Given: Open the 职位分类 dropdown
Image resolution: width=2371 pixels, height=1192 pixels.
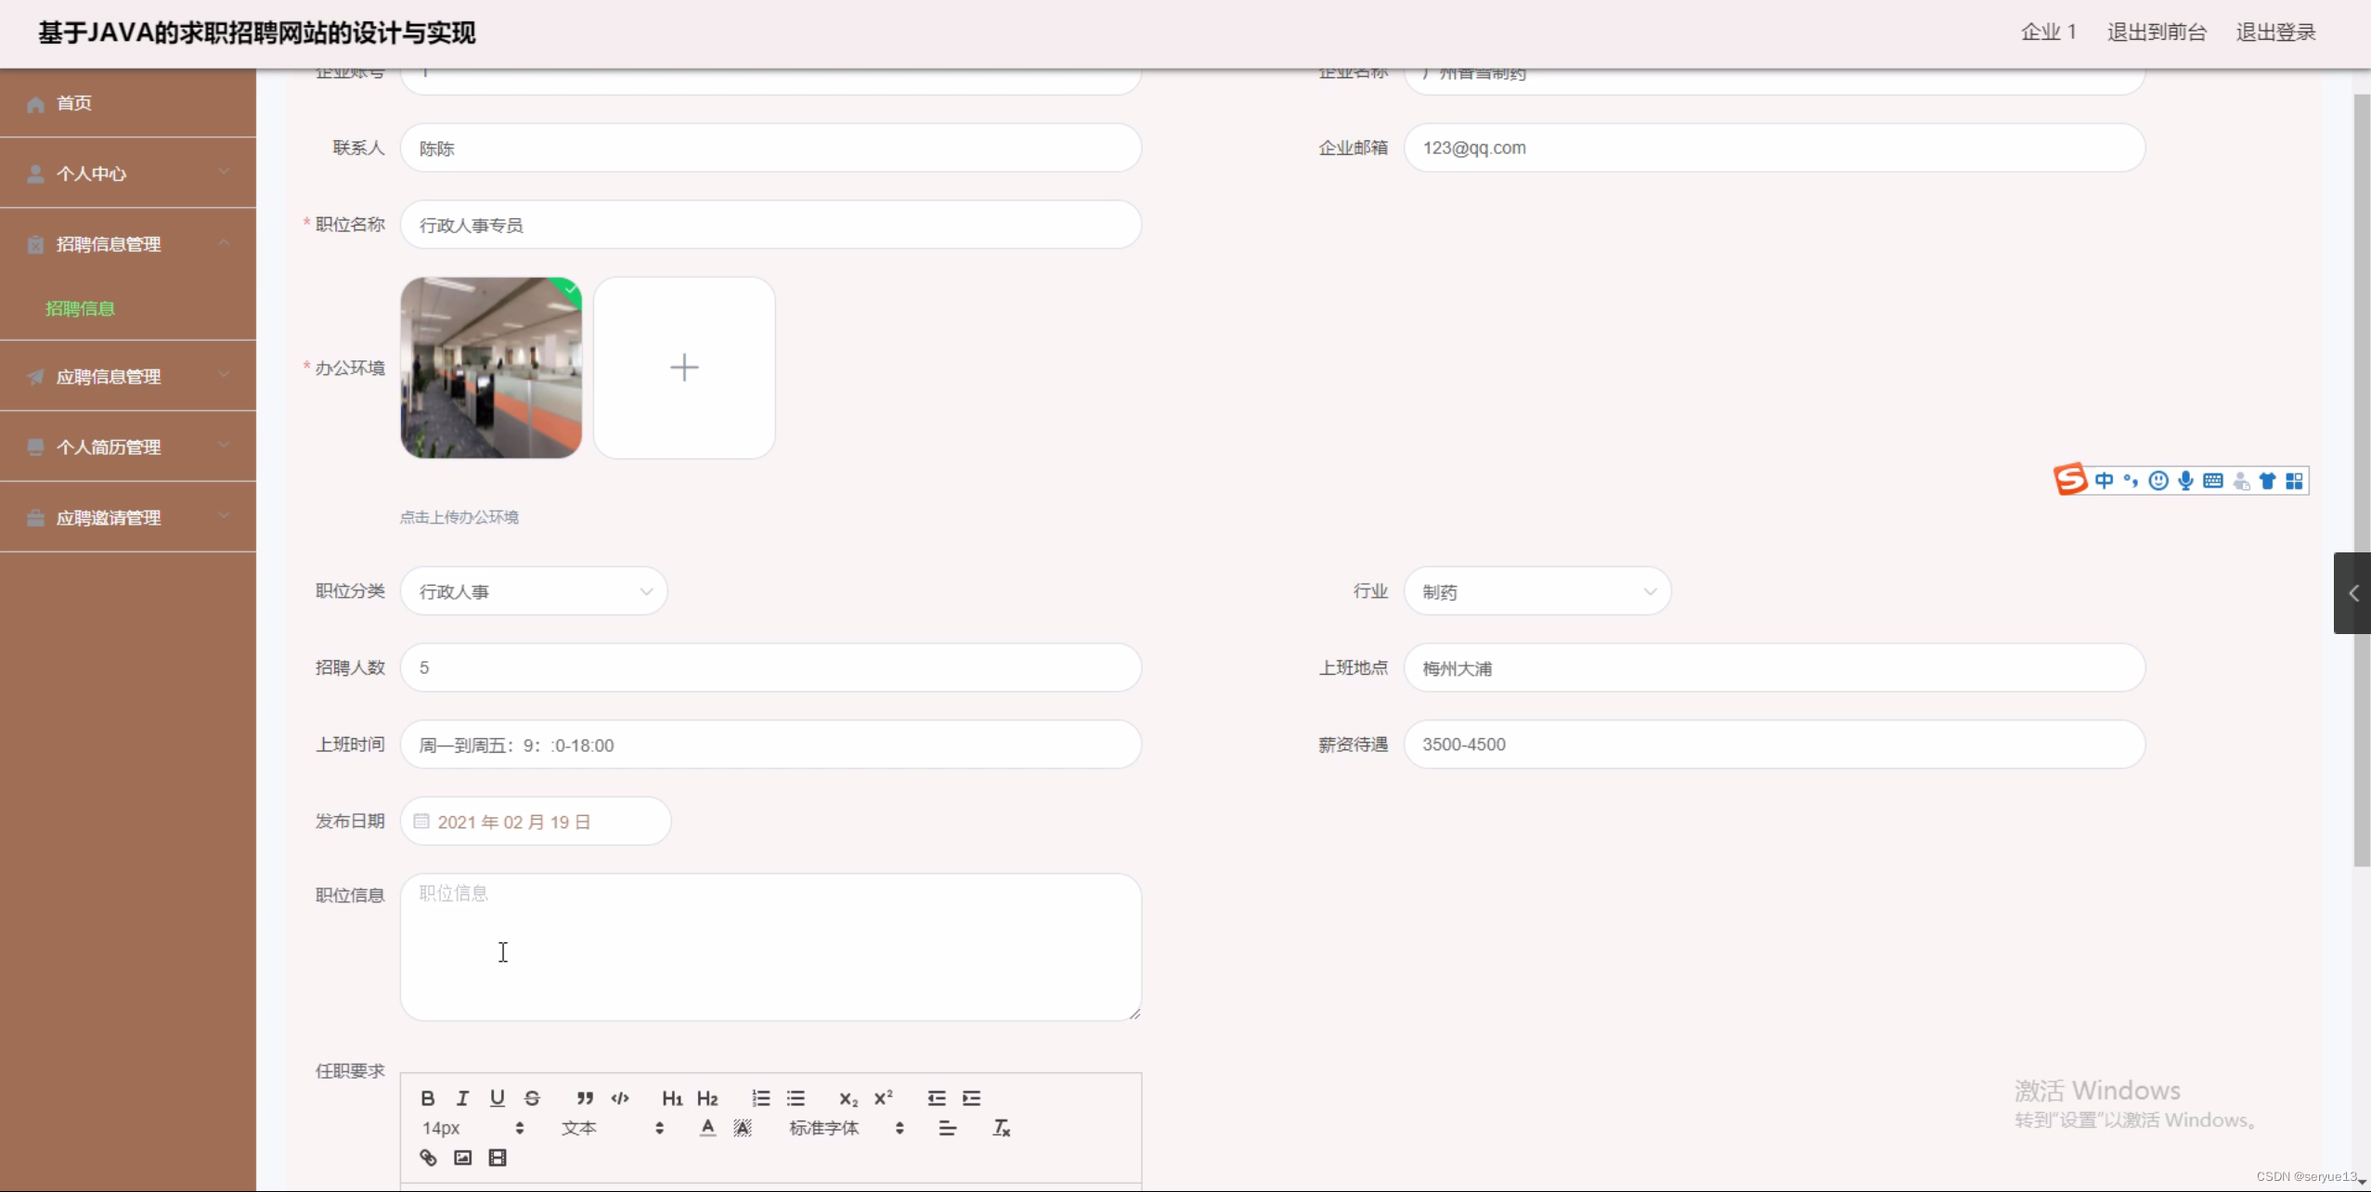Looking at the screenshot, I should 534,591.
